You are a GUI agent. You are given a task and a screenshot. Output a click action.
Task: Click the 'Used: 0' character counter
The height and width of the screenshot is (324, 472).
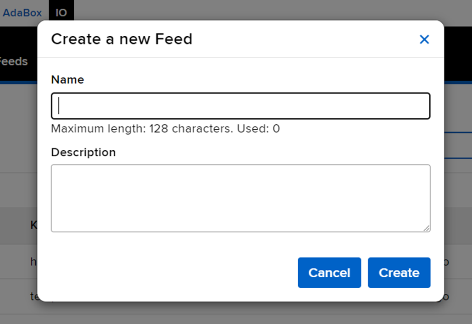(x=258, y=129)
